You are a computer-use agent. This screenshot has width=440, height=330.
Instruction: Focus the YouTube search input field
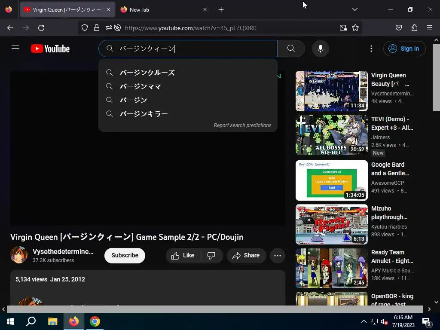(188, 49)
